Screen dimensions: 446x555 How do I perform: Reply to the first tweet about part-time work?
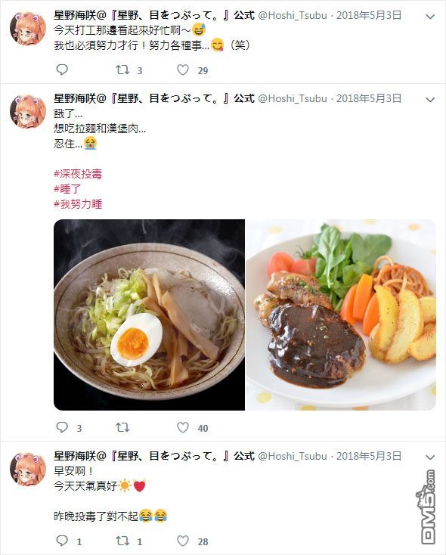[x=62, y=70]
